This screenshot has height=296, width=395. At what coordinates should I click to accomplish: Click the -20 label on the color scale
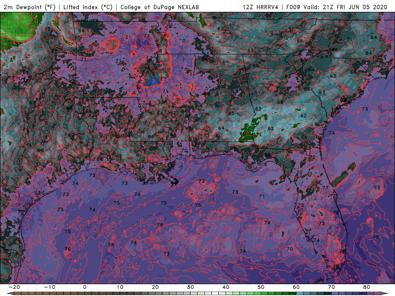click(14, 287)
